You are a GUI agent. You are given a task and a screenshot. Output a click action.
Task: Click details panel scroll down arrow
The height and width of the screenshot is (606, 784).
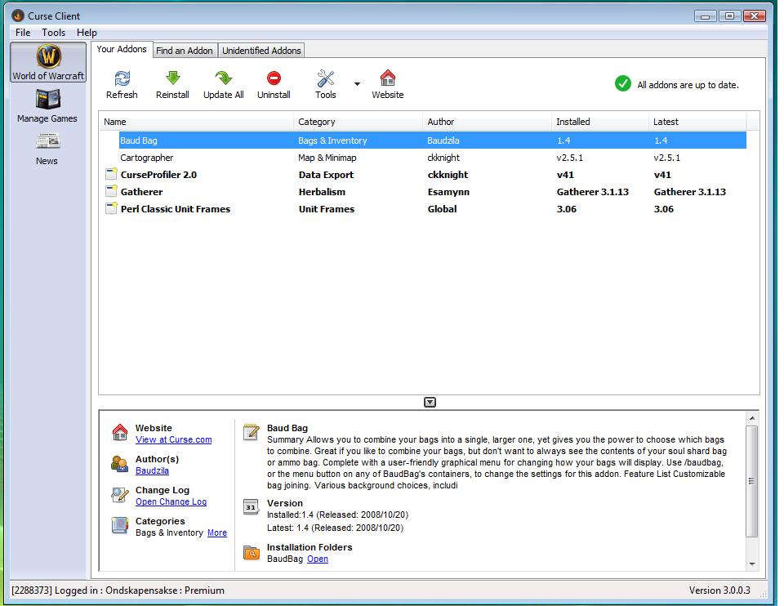tap(752, 564)
